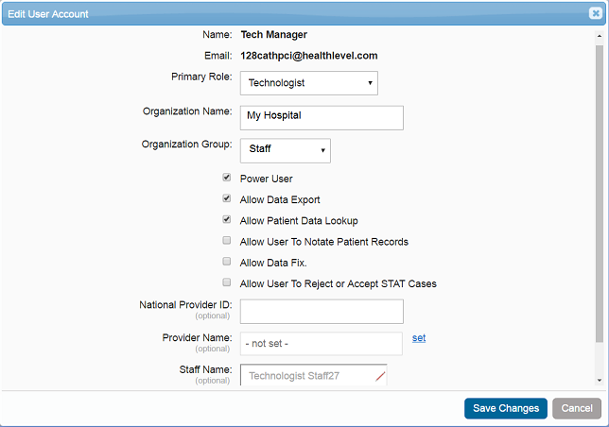Uncheck the Power User checkbox

(x=227, y=178)
